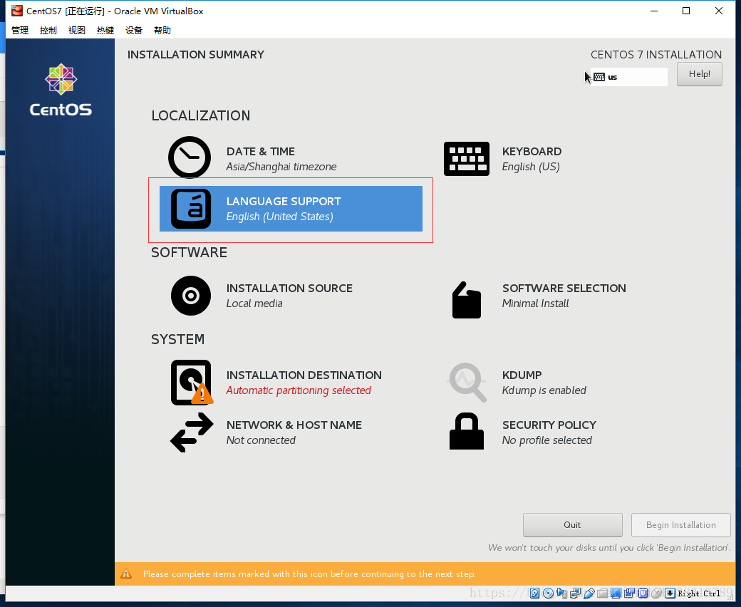The height and width of the screenshot is (607, 741).
Task: Click the display icon in the status bar
Action: pyautogui.click(x=616, y=593)
